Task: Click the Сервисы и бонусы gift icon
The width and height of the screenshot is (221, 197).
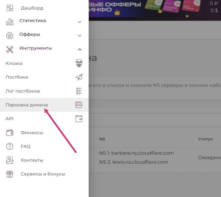Action: point(9,174)
